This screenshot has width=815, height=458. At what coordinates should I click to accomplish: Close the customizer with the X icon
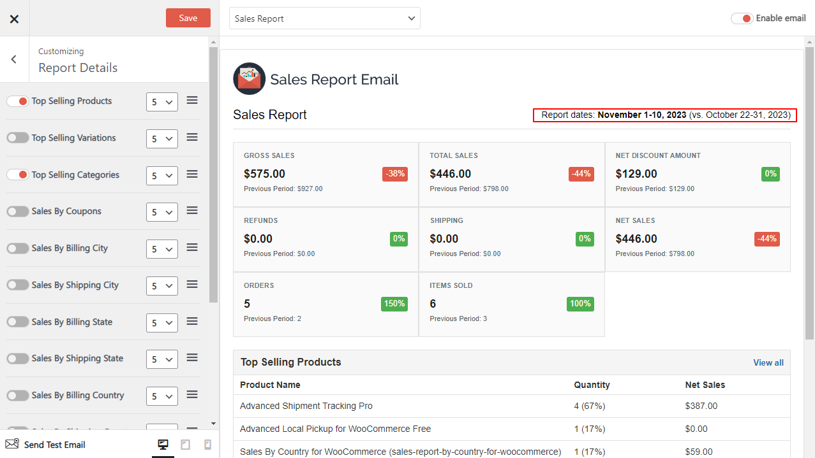[x=14, y=18]
